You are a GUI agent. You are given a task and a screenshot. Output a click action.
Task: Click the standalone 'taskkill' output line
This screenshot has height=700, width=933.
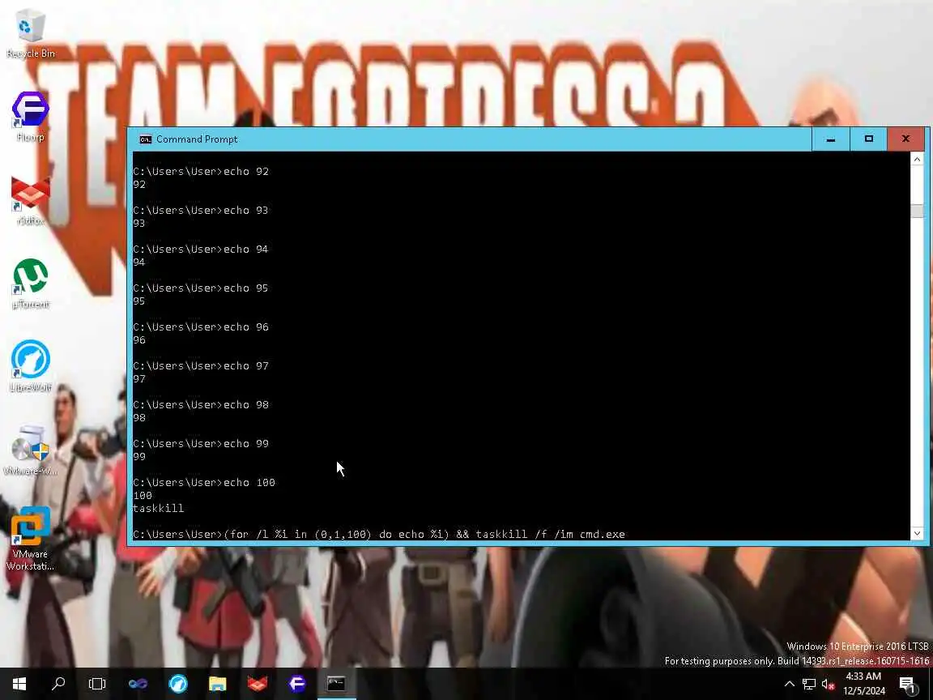pyautogui.click(x=158, y=508)
